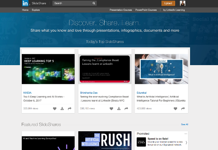Open the user profile avatar
The image size is (218, 150).
coord(183,3)
